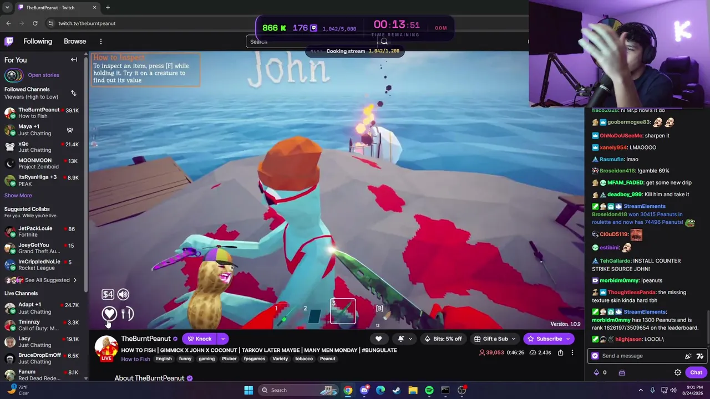Toggle follow with the heart button
Viewport: 710px width, 399px height.
coord(379,339)
